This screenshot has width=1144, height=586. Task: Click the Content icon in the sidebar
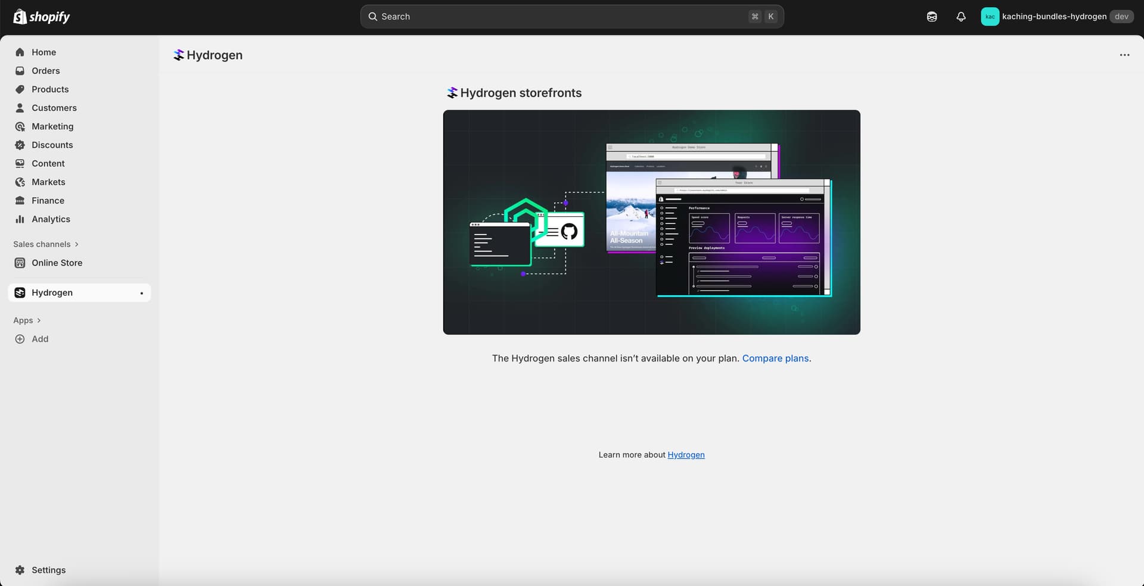pos(20,163)
